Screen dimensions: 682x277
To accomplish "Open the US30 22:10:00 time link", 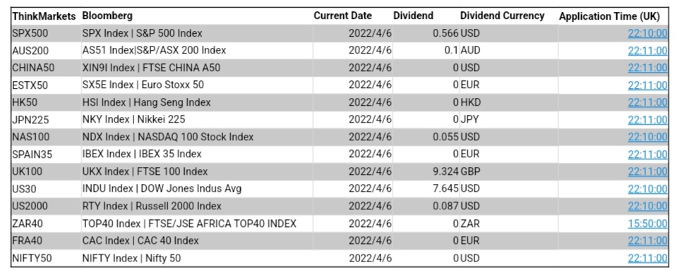I will coord(647,189).
